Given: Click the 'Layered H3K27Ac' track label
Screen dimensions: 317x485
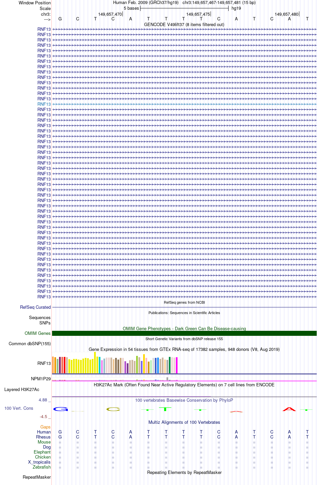Looking at the screenshot, I should 22,390.
